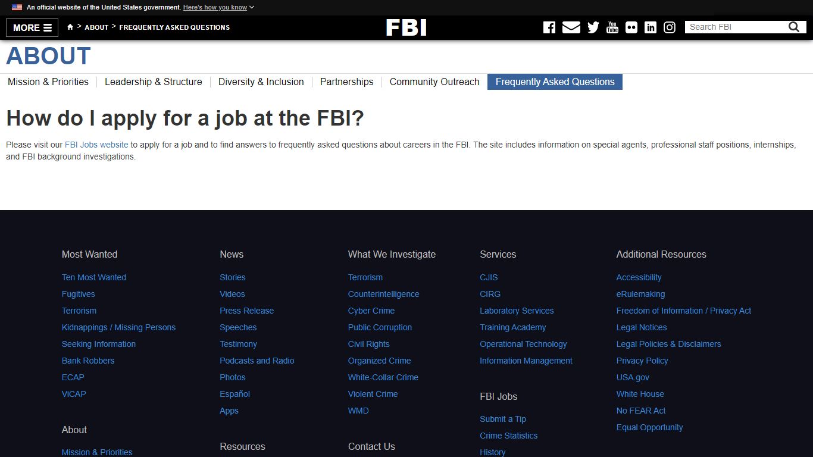Select Frequently Asked Questions breadcrumb
813x457 pixels.
pos(174,27)
